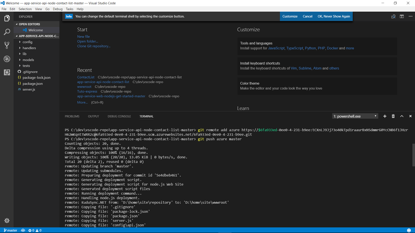Open recent wwwroot folder link
Viewport: 415px width, 233px height.
[x=84, y=87]
